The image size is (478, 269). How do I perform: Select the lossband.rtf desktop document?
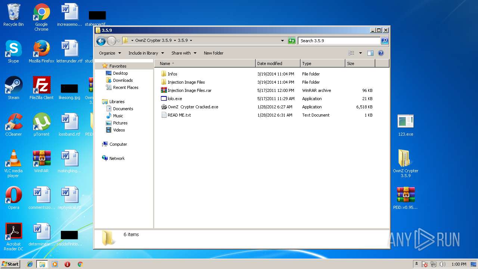pos(69,125)
